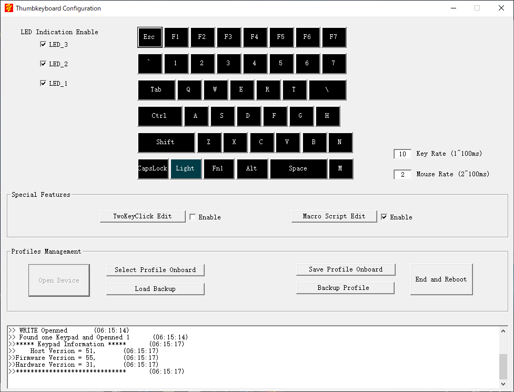Screen dimensions: 514x392
Task: Select the N key button
Action: point(340,143)
